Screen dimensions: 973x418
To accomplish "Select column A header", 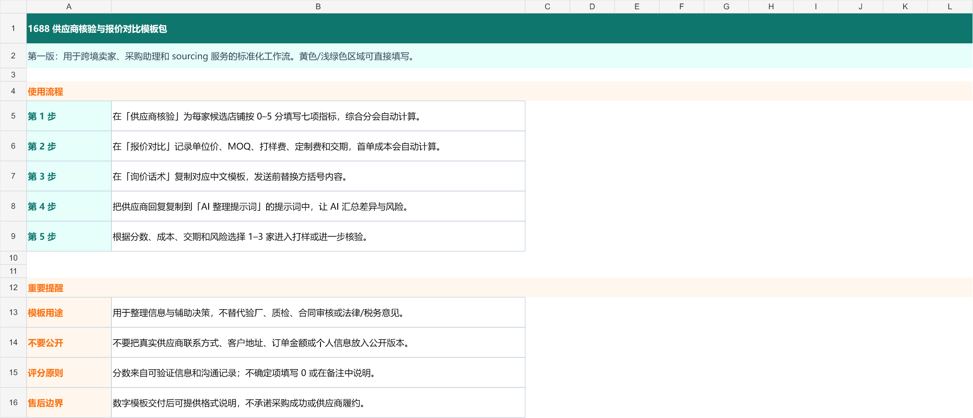I will click(x=69, y=7).
